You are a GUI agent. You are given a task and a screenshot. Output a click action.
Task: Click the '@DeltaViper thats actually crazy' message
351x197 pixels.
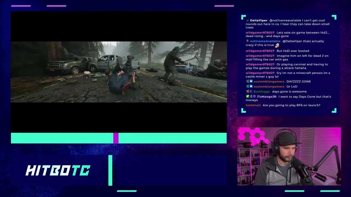pos(285,43)
